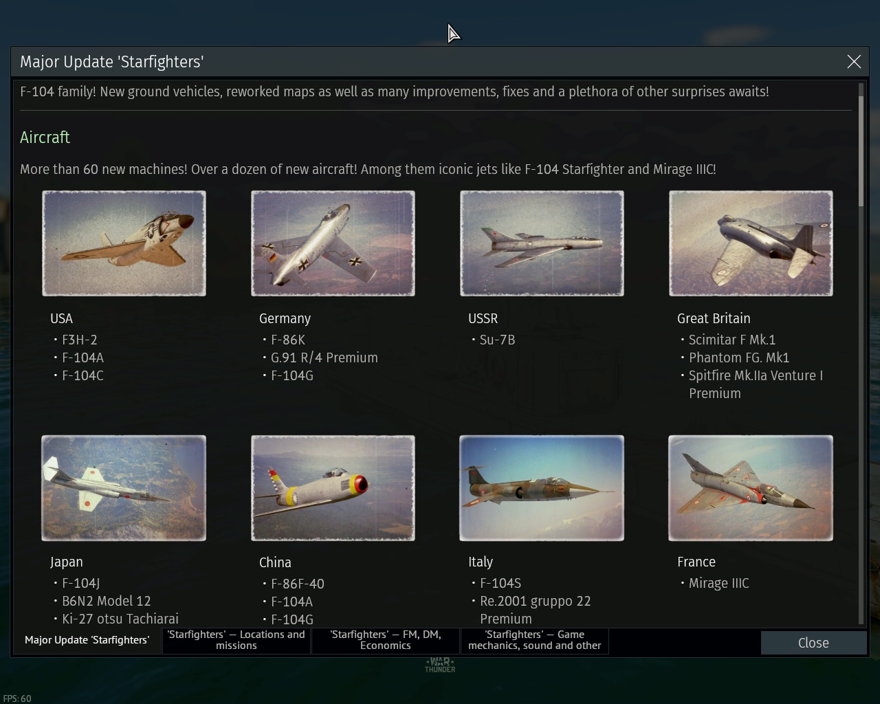Click 'Ki-27 otsu Tachiarai' entry

120,619
